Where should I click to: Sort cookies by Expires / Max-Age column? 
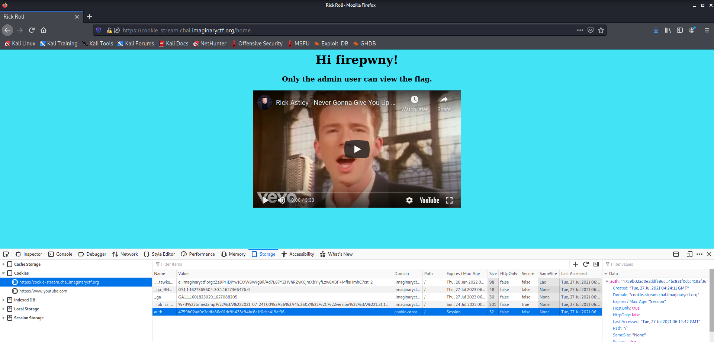click(x=466, y=274)
